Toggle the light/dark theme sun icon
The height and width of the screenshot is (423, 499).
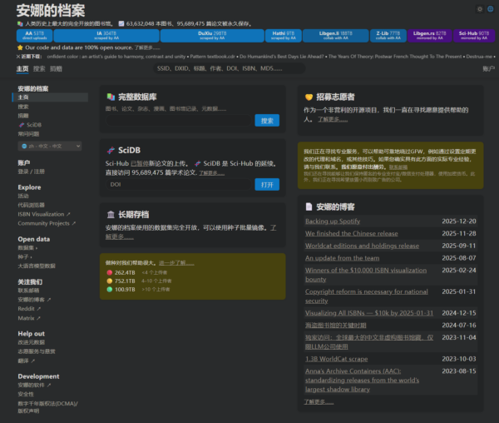pos(480,9)
